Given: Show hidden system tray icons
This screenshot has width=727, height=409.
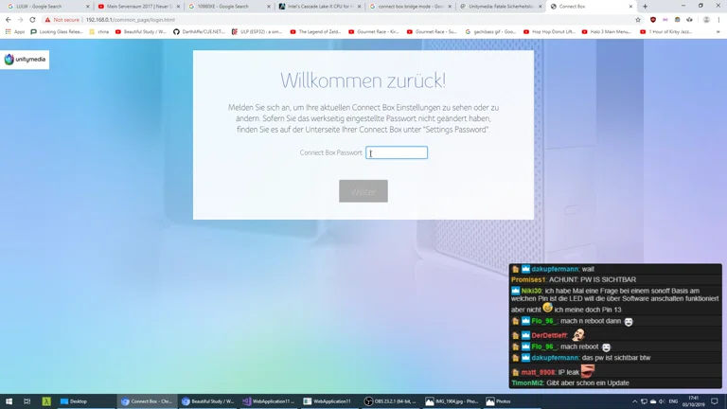Looking at the screenshot, I should click(x=634, y=401).
